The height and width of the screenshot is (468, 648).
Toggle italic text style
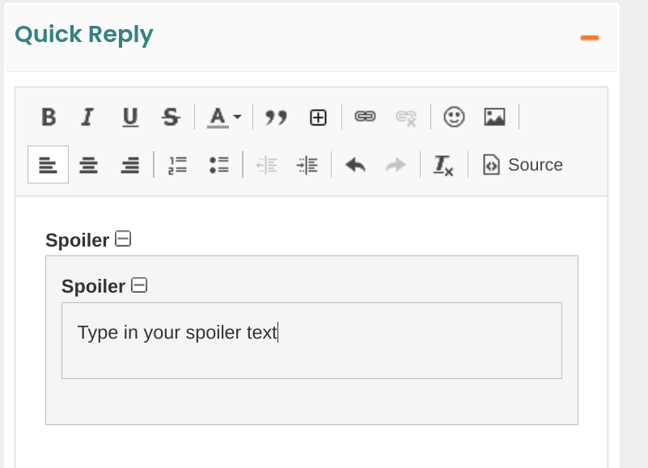(x=87, y=117)
